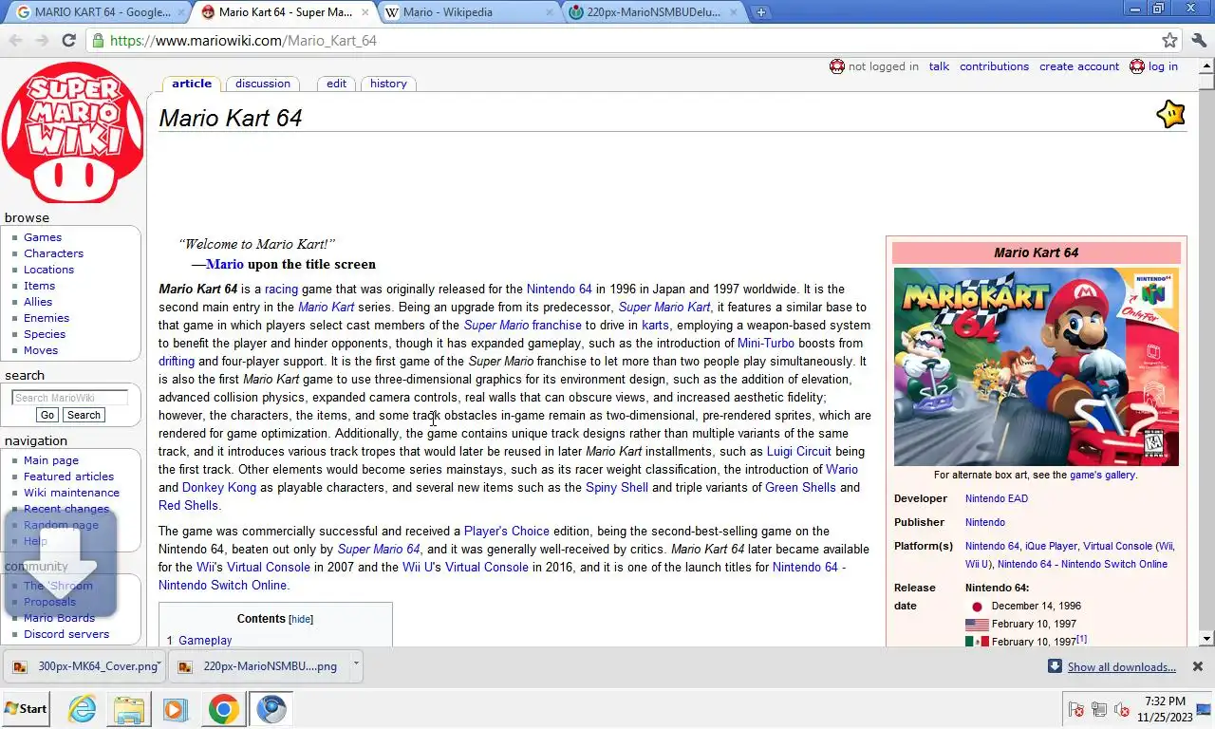Open Discord servers in community sidebar
Viewport: 1215px width, 729px height.
click(66, 634)
